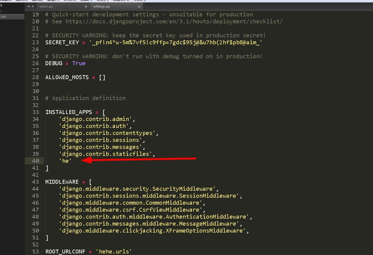Click 'django.contrib.sessions' app entry
The width and height of the screenshot is (373, 255).
(x=100, y=140)
